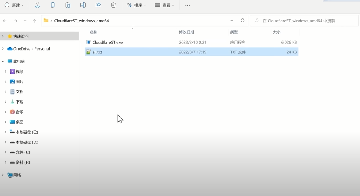Click the Delete trash can icon
The width and height of the screenshot is (360, 196).
pyautogui.click(x=113, y=5)
